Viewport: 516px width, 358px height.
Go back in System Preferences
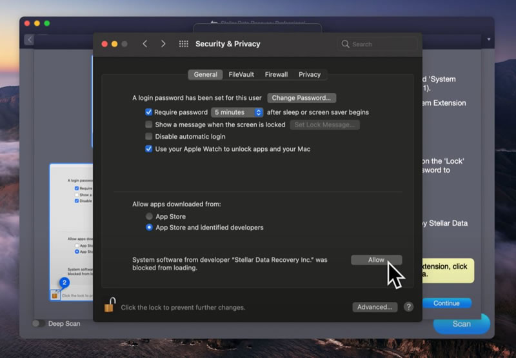point(144,44)
